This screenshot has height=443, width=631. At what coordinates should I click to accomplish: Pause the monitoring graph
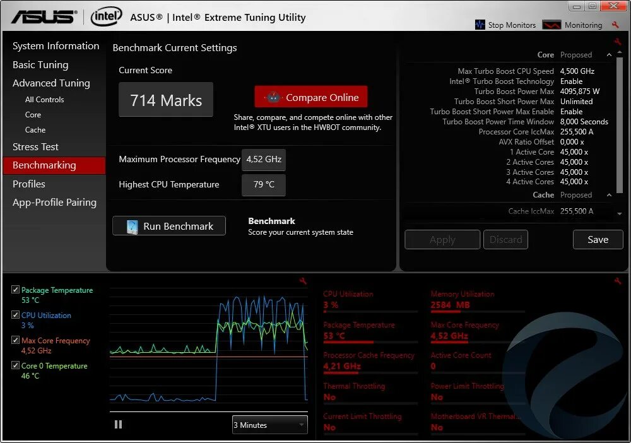coord(119,425)
